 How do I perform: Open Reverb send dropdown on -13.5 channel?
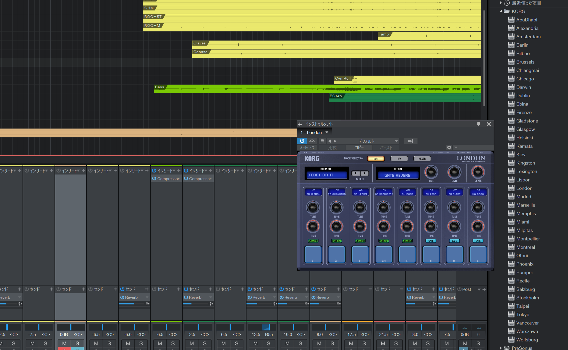274,297
